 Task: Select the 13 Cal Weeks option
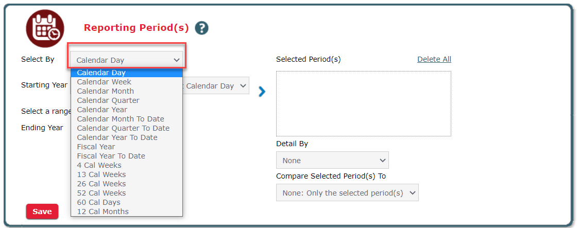coord(101,174)
